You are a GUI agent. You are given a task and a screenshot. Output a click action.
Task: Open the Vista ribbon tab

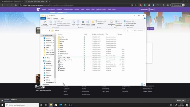[62, 18]
